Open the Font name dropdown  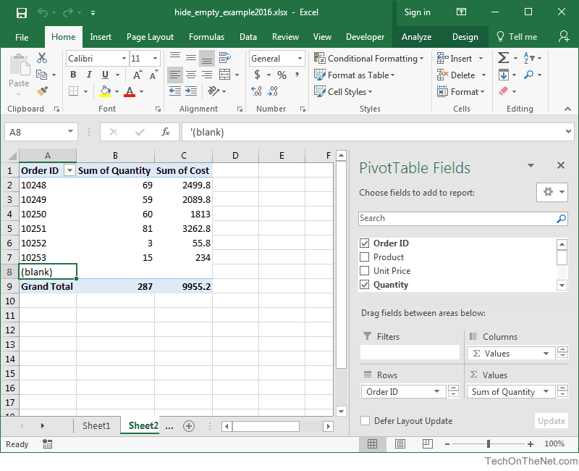point(124,59)
